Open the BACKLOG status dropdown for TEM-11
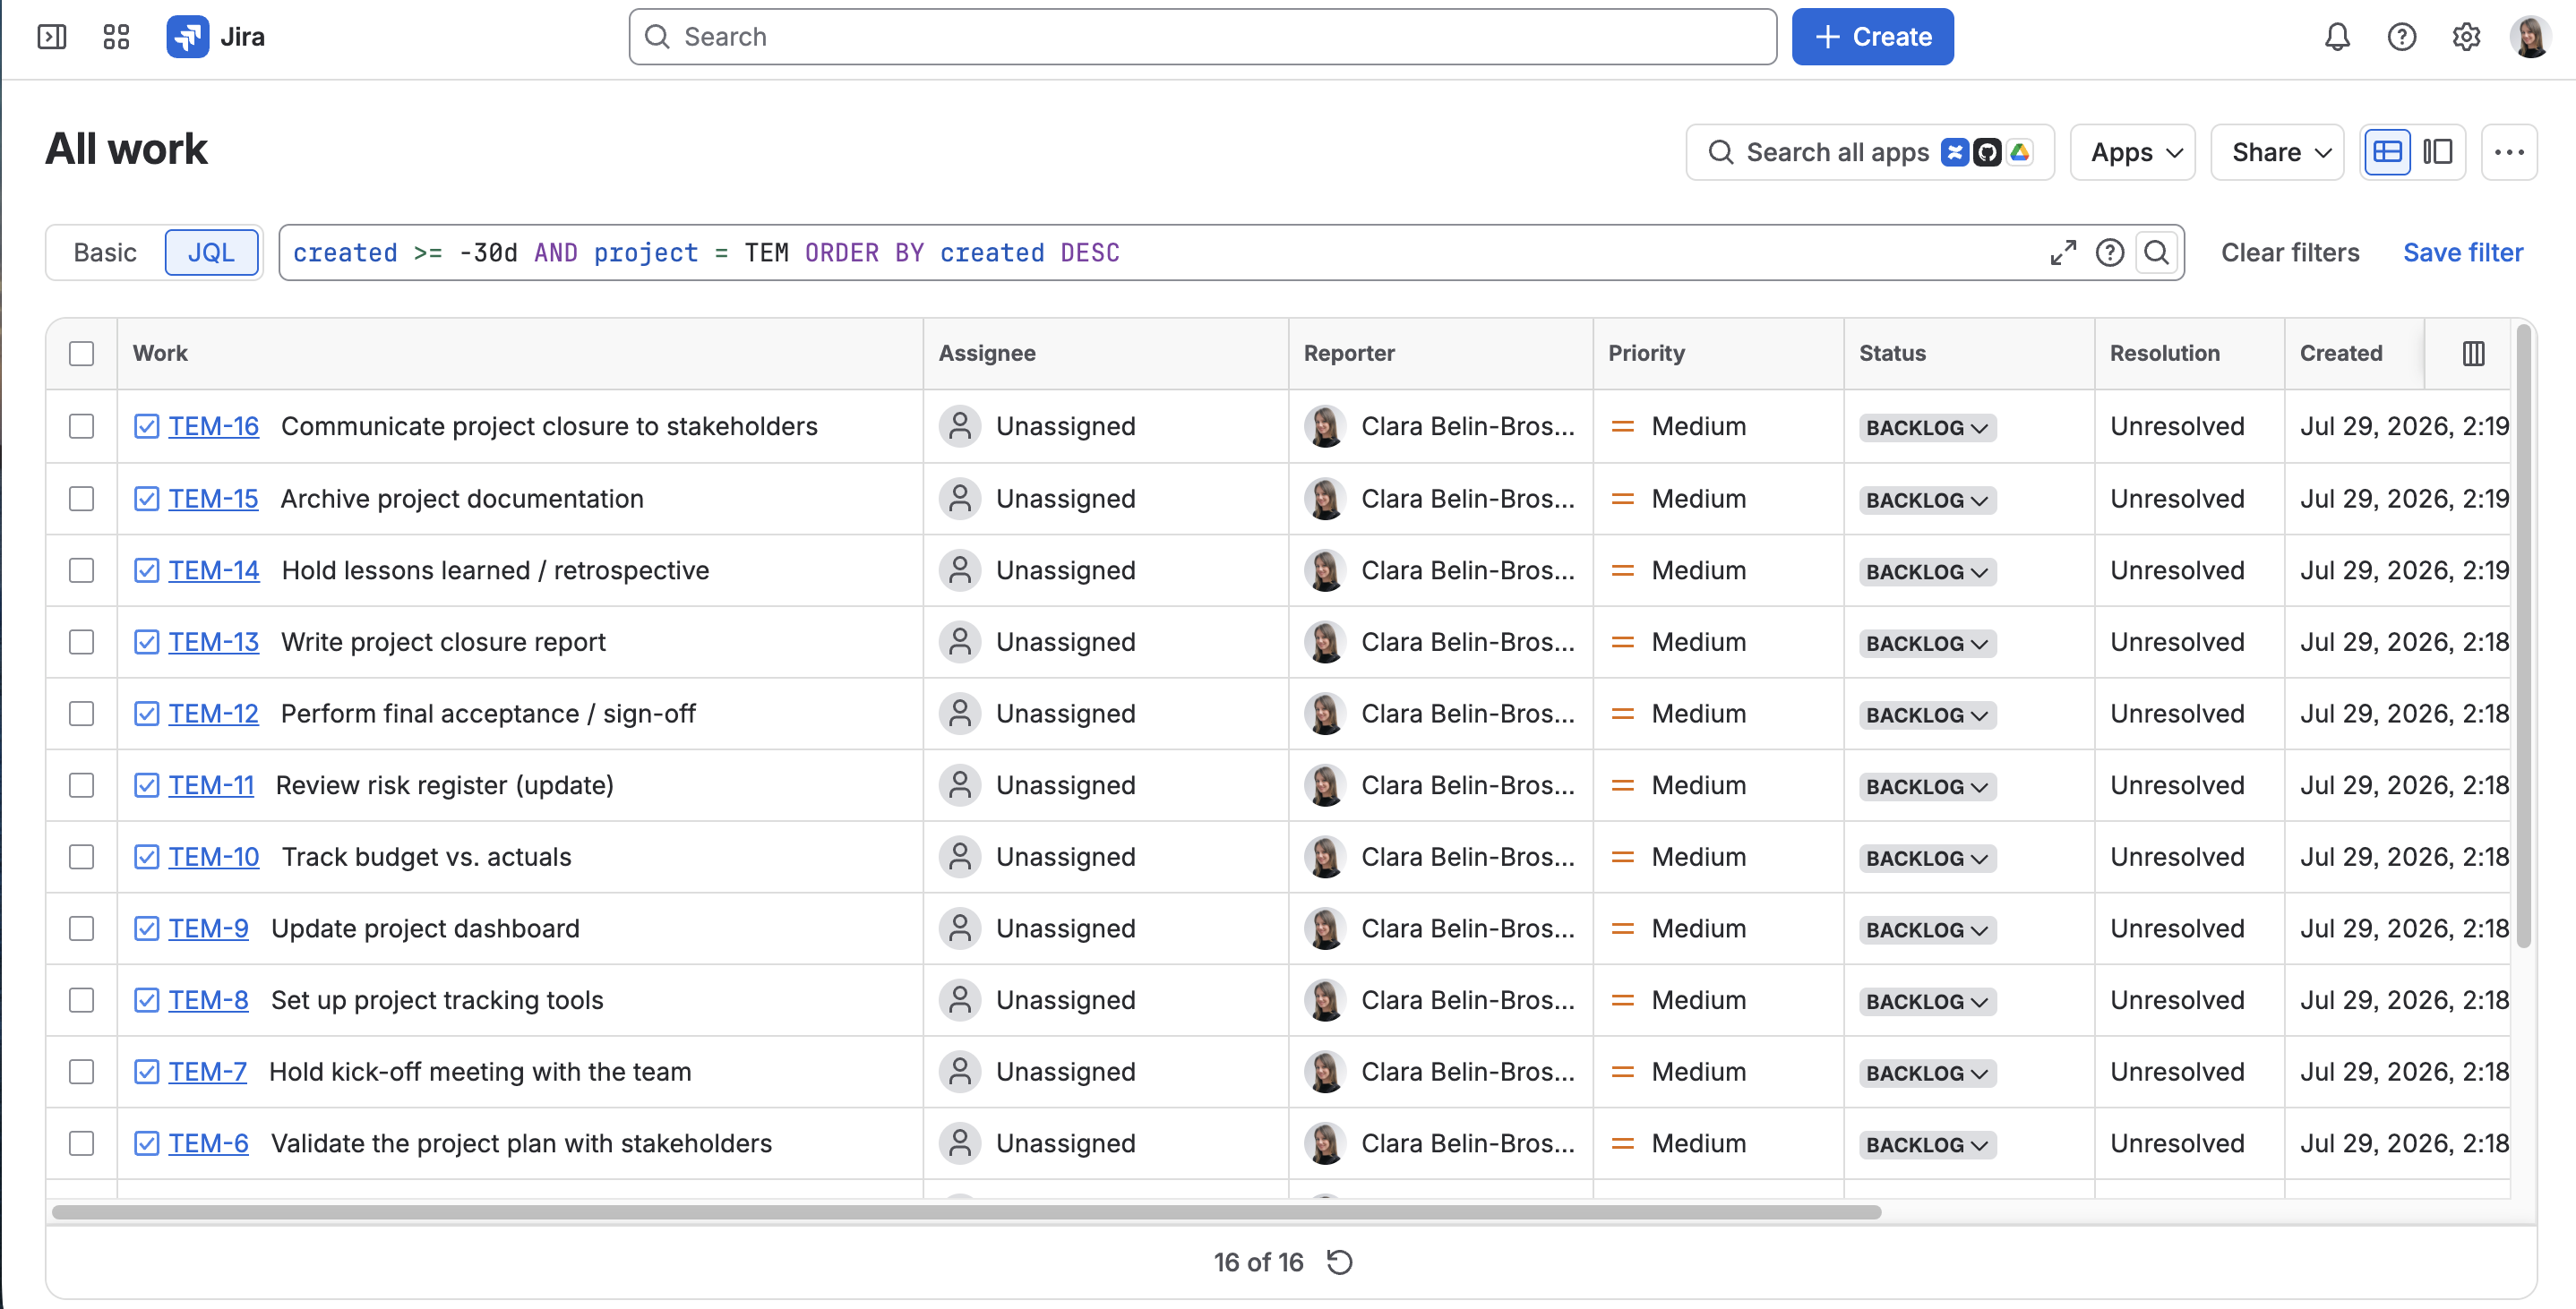Viewport: 2576px width, 1309px height. [x=1927, y=786]
